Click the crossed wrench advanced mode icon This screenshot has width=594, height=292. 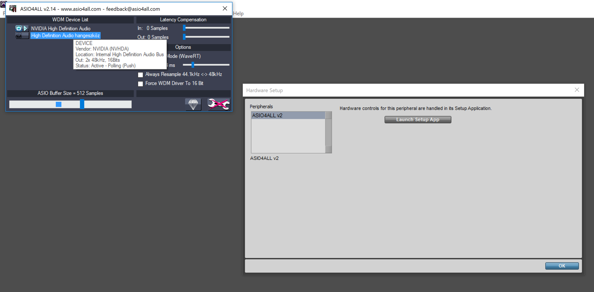coord(219,104)
